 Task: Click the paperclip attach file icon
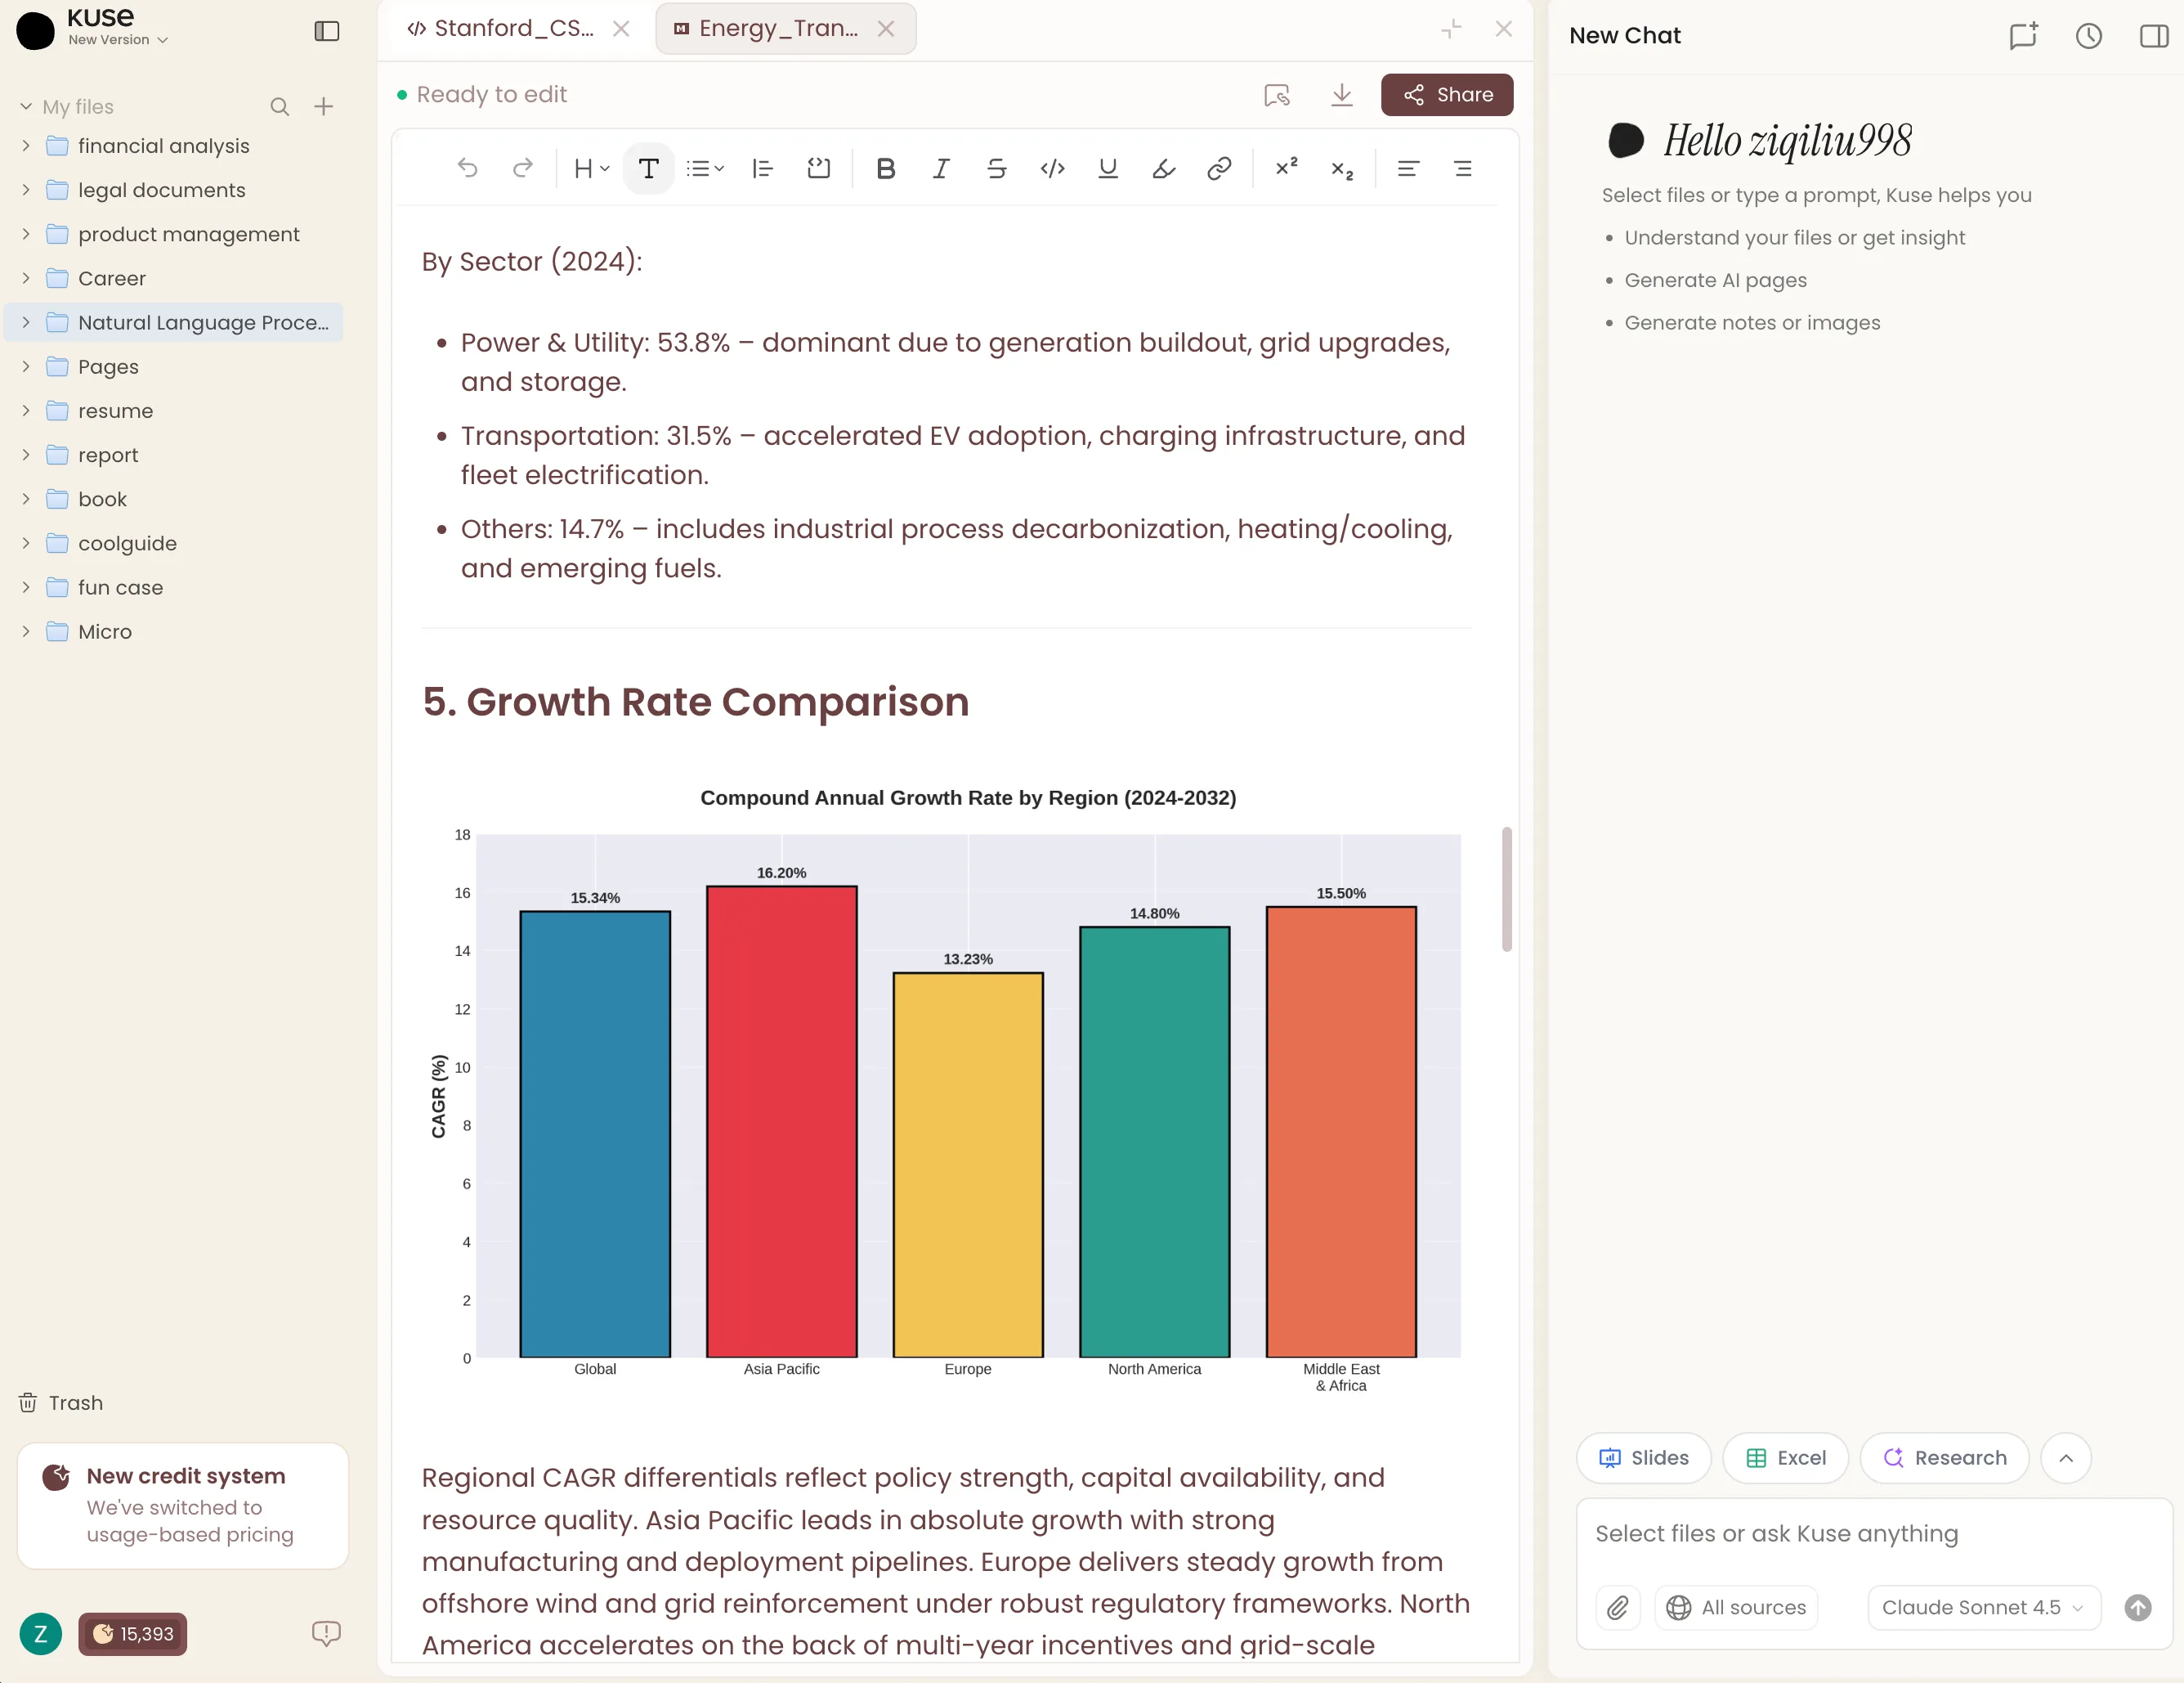click(x=1617, y=1607)
